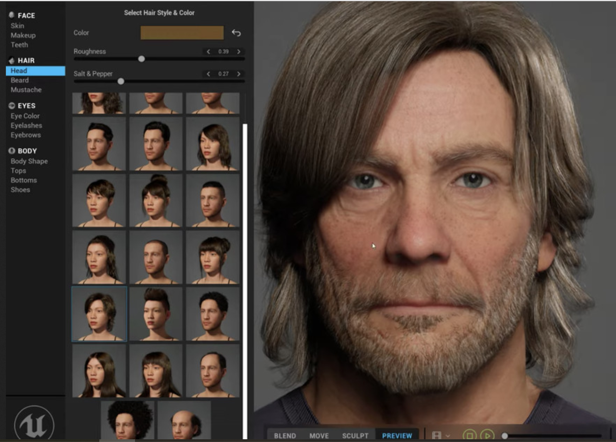The height and width of the screenshot is (442, 616).
Task: Decrease Salt & Pepper with the left arrow
Action: tap(208, 74)
